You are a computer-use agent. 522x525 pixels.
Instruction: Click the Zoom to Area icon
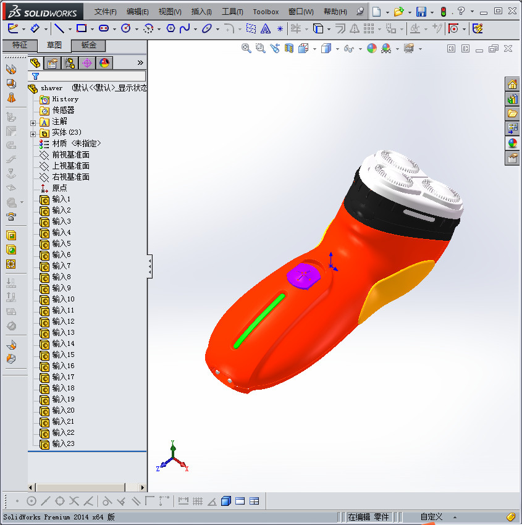pos(260,49)
